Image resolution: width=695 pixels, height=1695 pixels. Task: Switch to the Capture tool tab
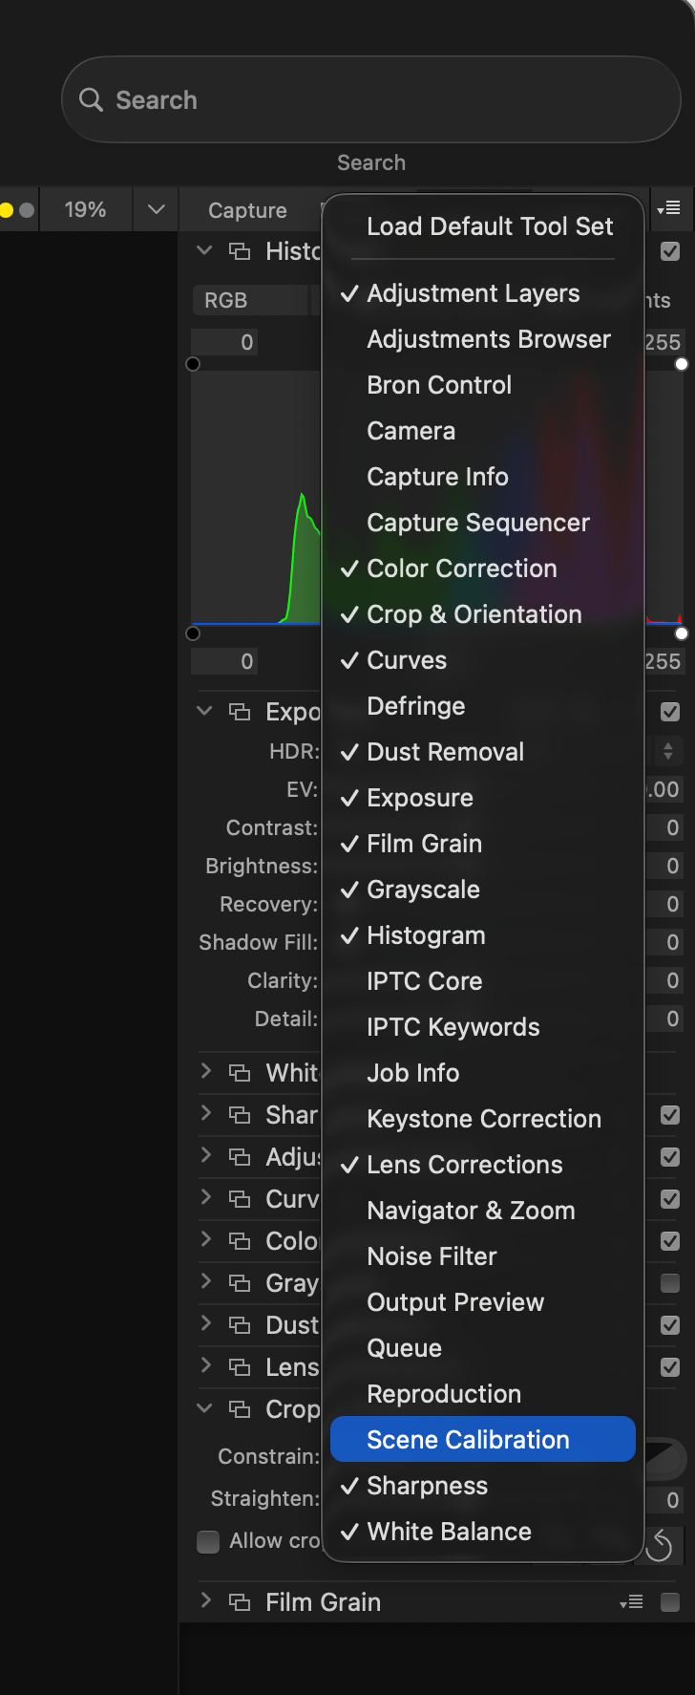click(247, 210)
